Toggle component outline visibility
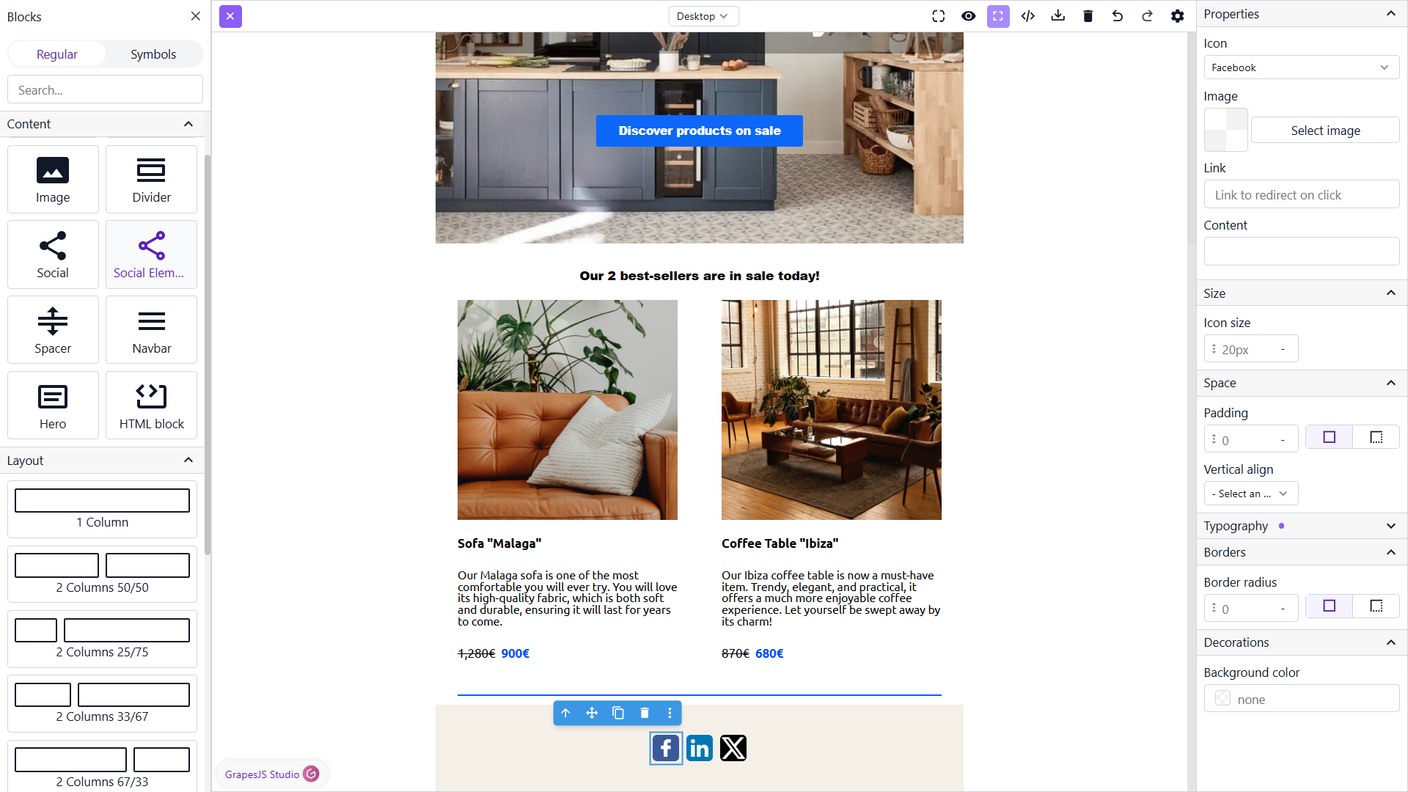Image resolution: width=1408 pixels, height=792 pixels. point(998,16)
